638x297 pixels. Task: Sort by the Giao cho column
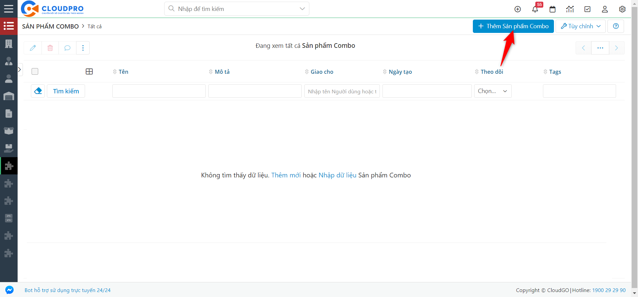tap(319, 72)
